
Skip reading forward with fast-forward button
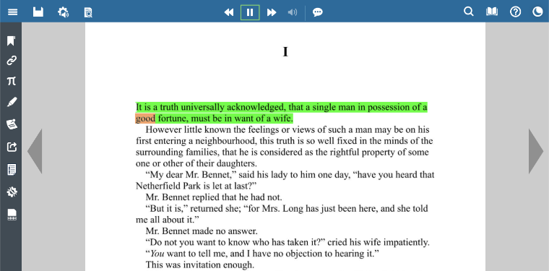pos(272,12)
